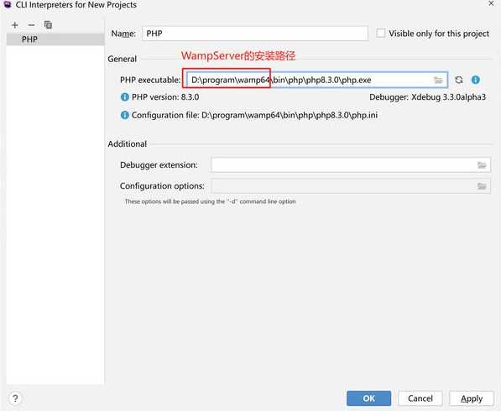Click info icon beside Configuration file
This screenshot has width=501, height=411.
coord(124,115)
